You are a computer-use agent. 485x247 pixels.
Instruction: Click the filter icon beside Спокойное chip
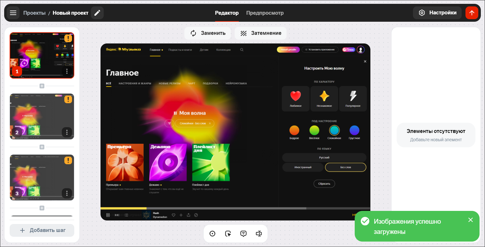[169, 123]
